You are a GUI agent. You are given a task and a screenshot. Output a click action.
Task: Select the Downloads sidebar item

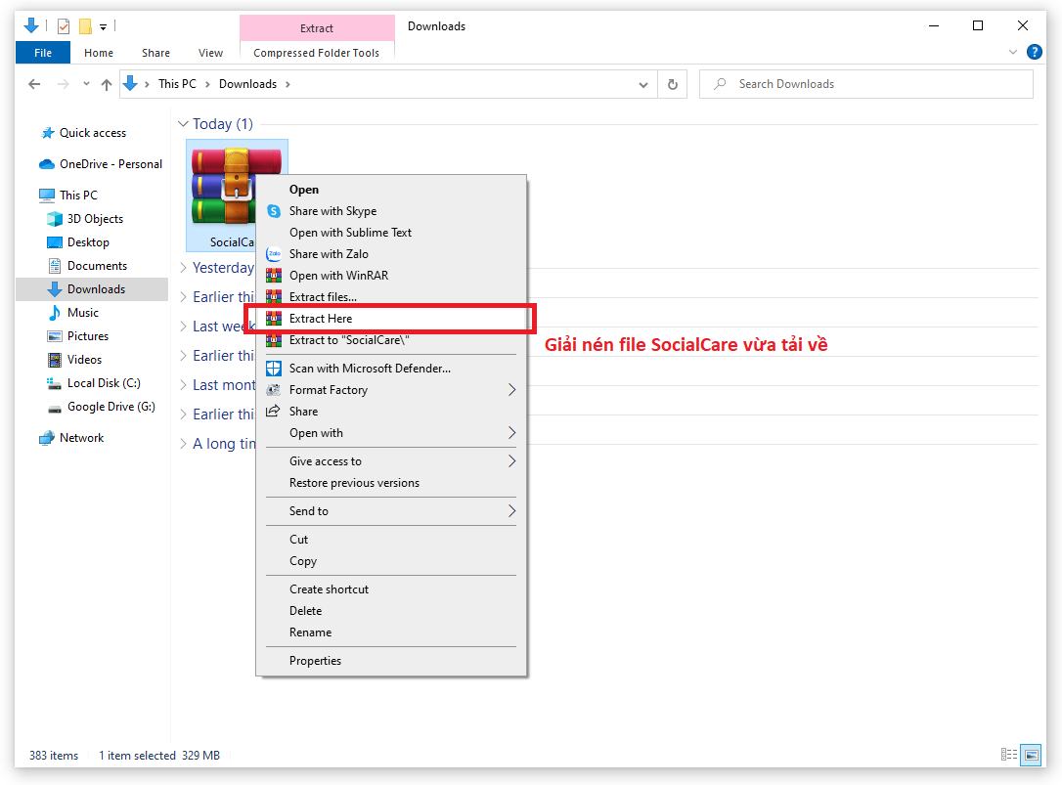(92, 289)
